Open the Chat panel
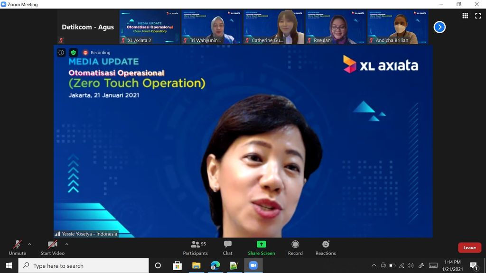This screenshot has width=486, height=273. (227, 247)
